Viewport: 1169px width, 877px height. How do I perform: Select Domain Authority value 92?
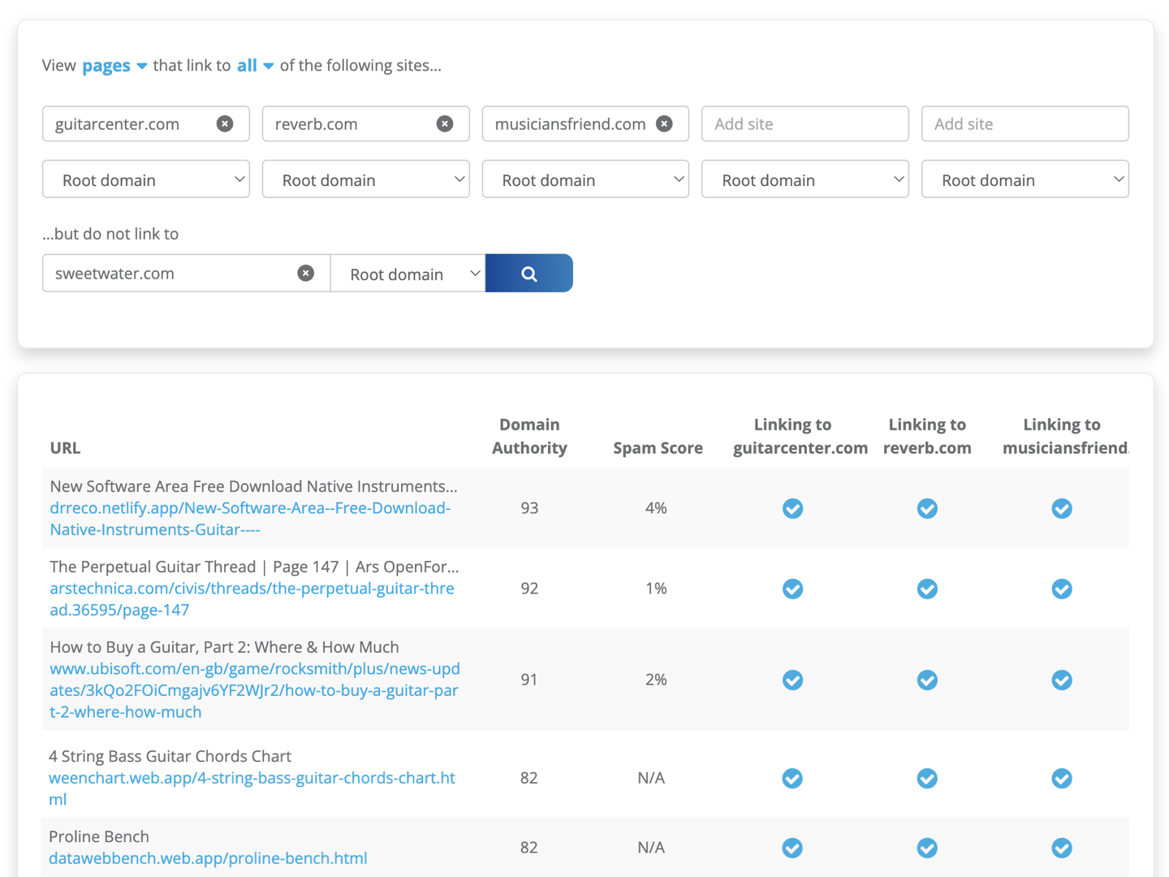[529, 589]
